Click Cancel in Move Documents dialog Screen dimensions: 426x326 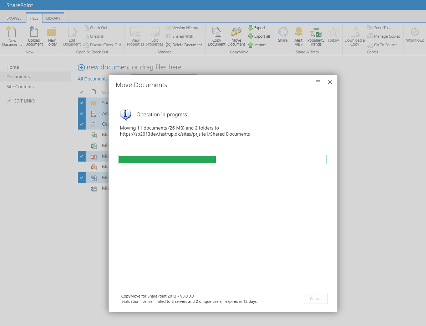coord(315,298)
